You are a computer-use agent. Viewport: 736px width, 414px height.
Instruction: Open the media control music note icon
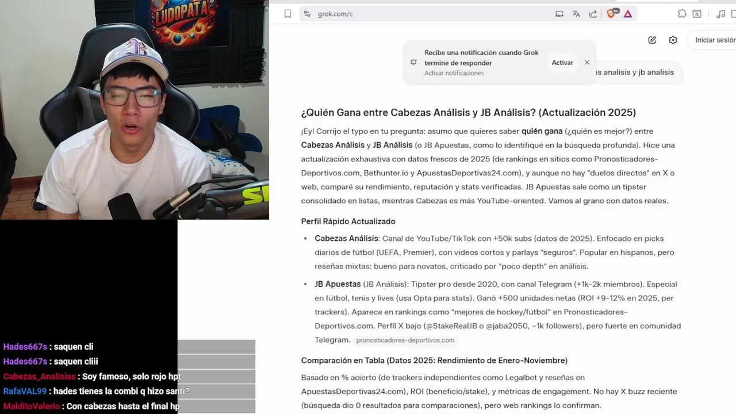coord(721,14)
